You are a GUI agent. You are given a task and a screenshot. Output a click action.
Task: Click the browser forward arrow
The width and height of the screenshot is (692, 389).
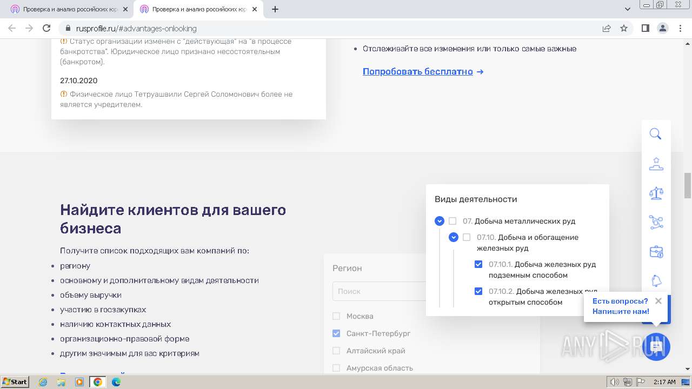(x=29, y=28)
